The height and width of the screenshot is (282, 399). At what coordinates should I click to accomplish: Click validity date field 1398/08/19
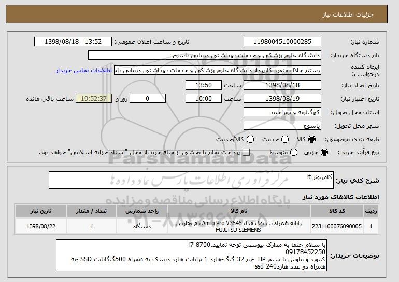click(x=282, y=99)
